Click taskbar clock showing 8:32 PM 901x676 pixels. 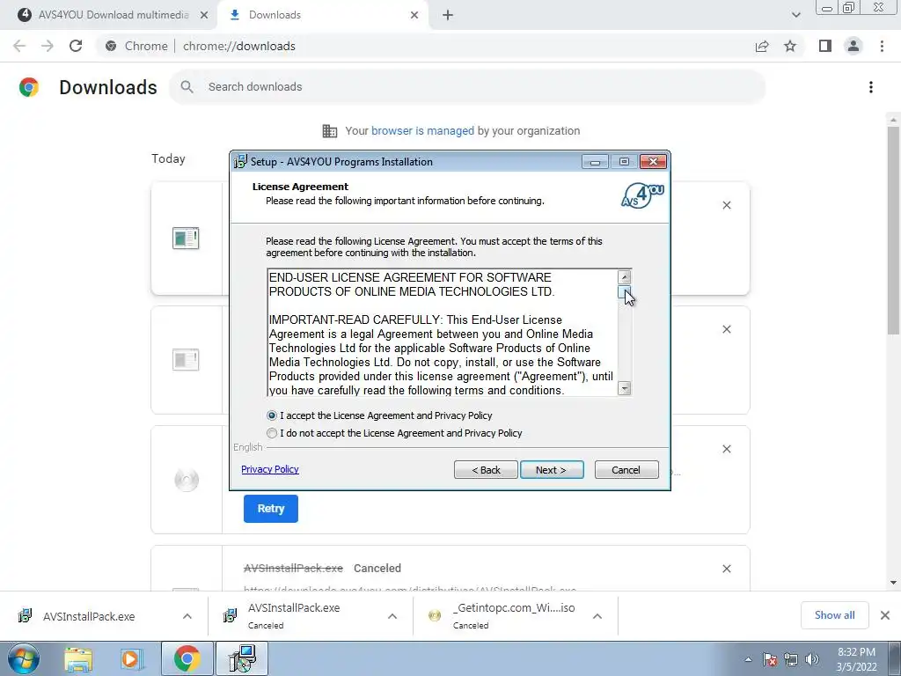click(856, 659)
